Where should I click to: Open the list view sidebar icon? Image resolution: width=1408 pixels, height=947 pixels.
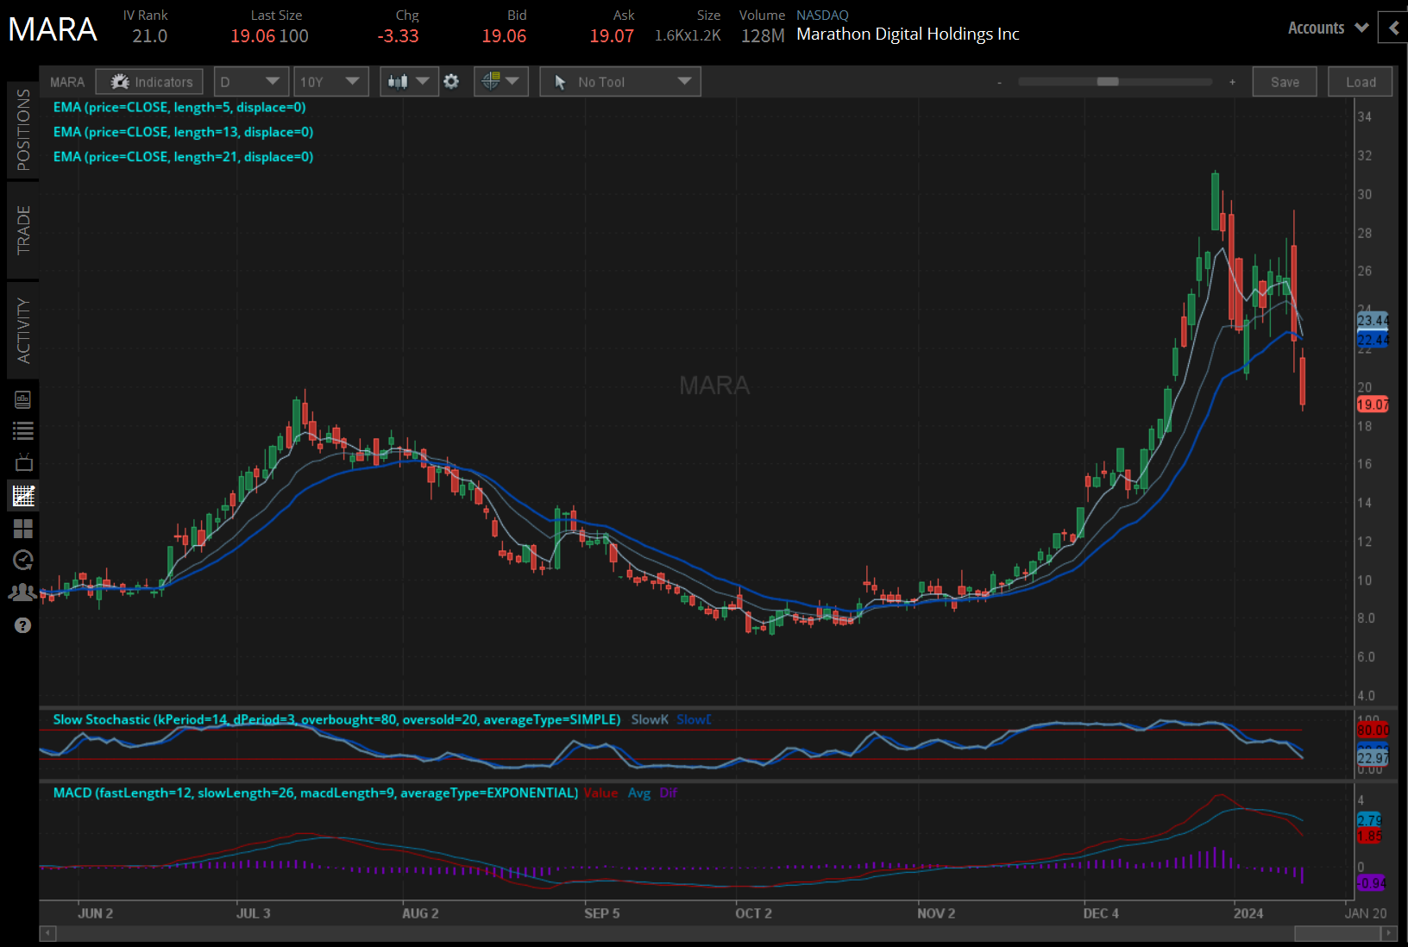coord(23,431)
